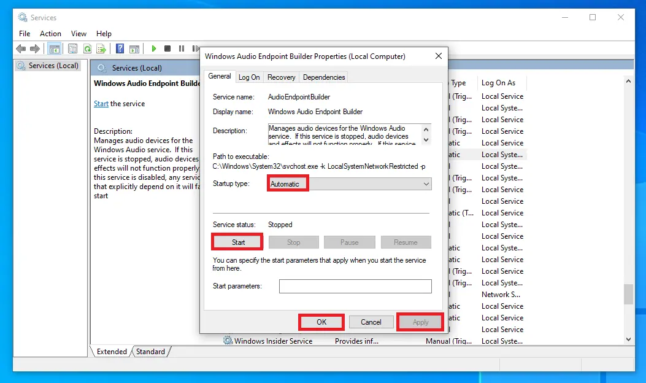The width and height of the screenshot is (646, 383).
Task: Open the Help menu
Action: point(104,34)
